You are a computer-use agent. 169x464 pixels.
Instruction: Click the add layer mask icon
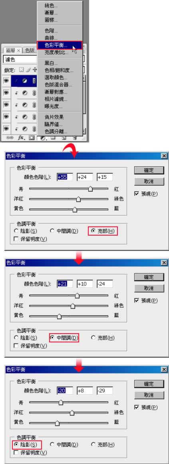[32, 138]
